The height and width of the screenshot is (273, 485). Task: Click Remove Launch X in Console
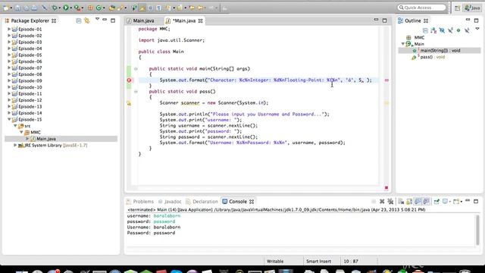pyautogui.click(x=382, y=202)
